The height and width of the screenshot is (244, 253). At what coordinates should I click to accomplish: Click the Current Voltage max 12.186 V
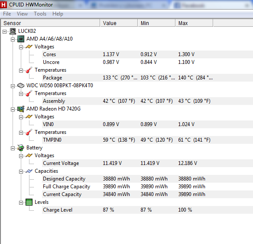pos(188,163)
